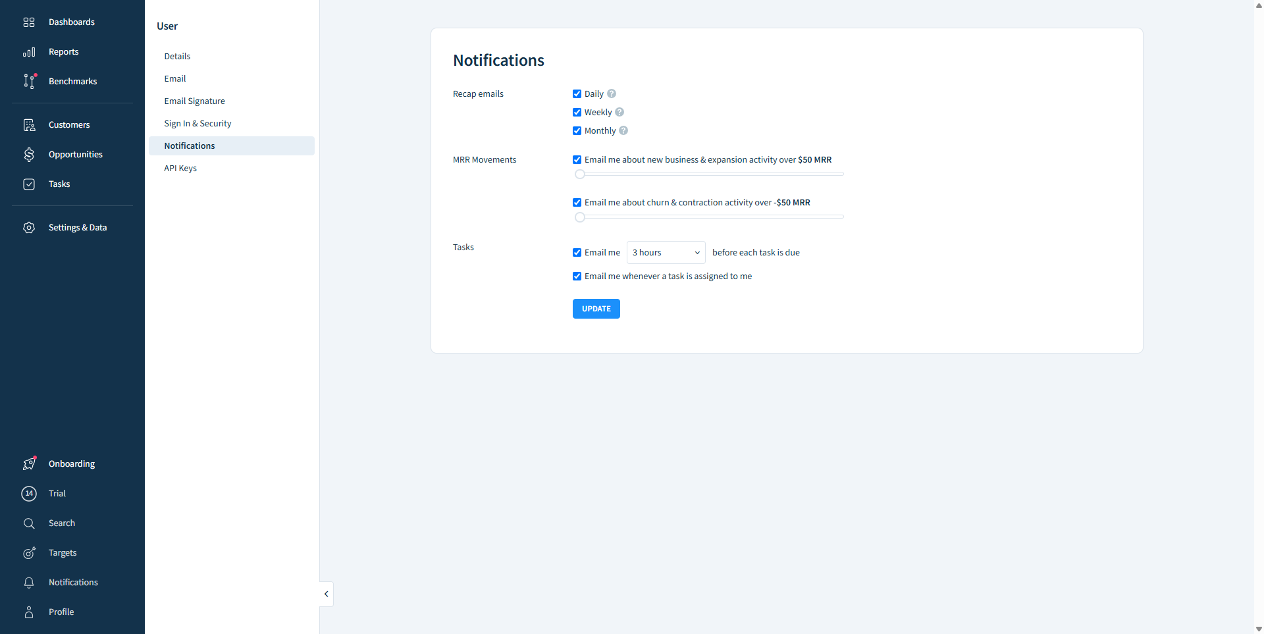The height and width of the screenshot is (634, 1264).
Task: Open the API Keys settings page
Action: click(180, 169)
